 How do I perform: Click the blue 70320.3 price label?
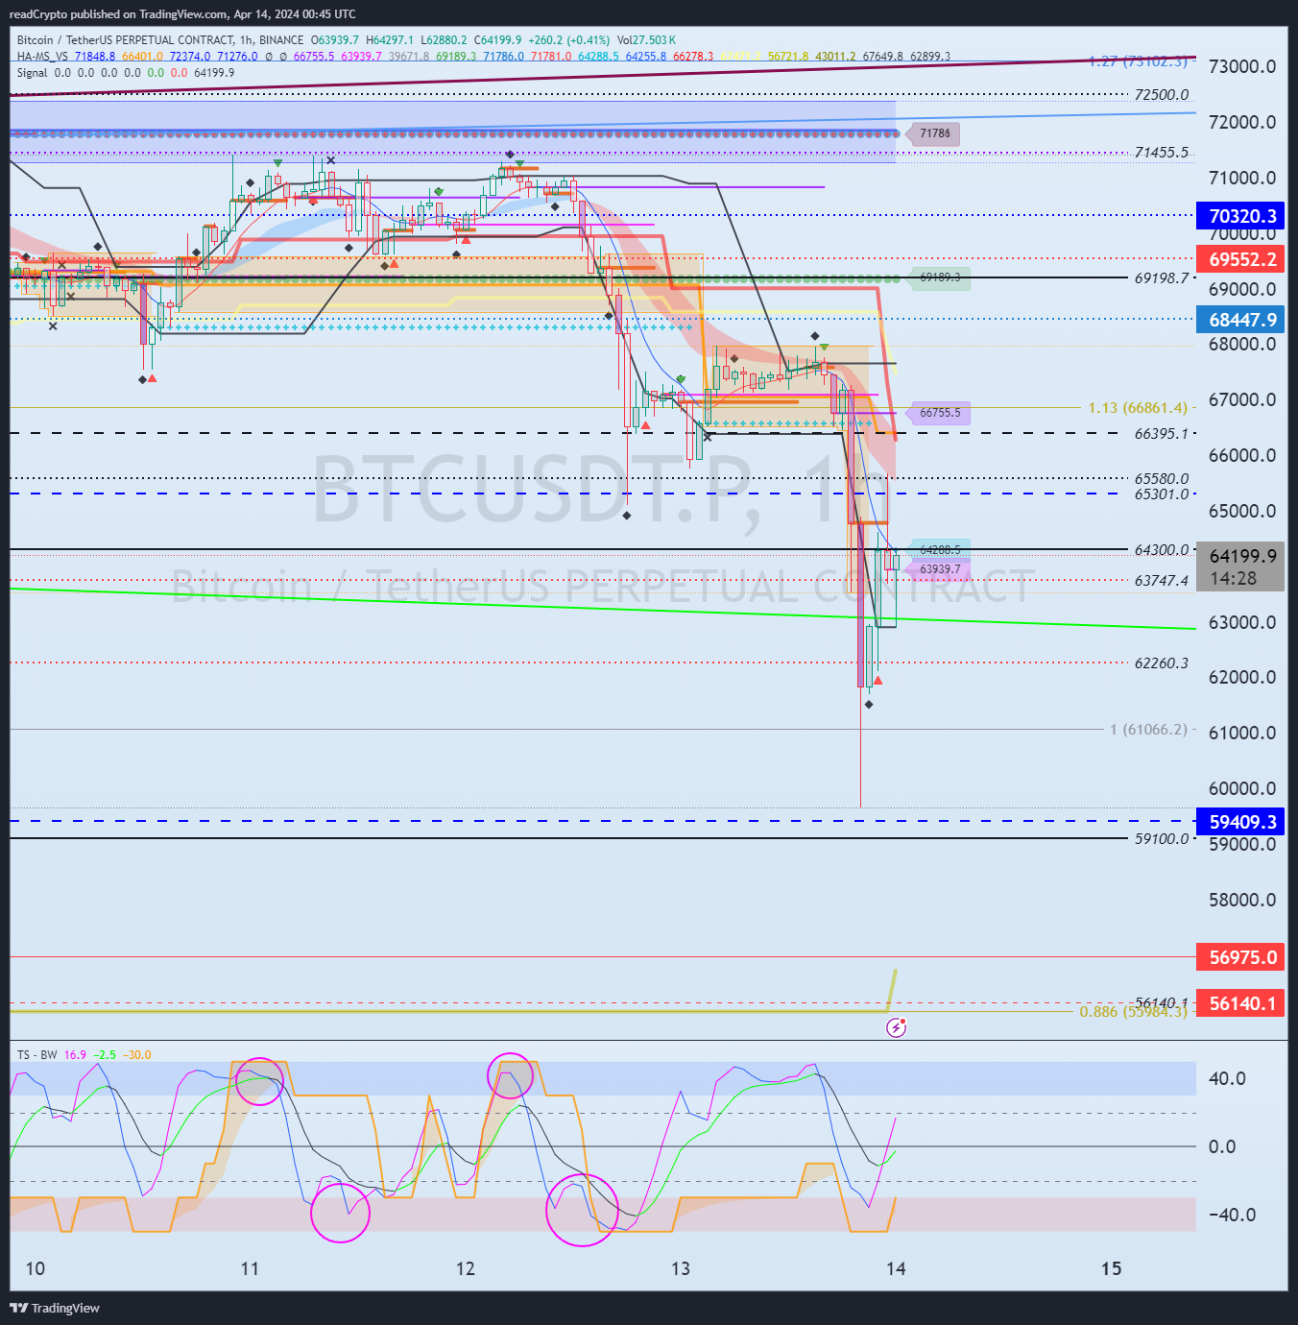[x=1242, y=216]
